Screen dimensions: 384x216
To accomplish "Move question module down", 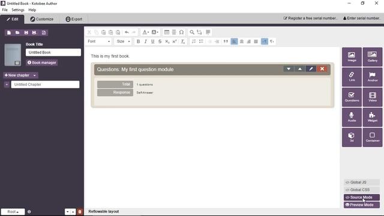I will pos(289,69).
